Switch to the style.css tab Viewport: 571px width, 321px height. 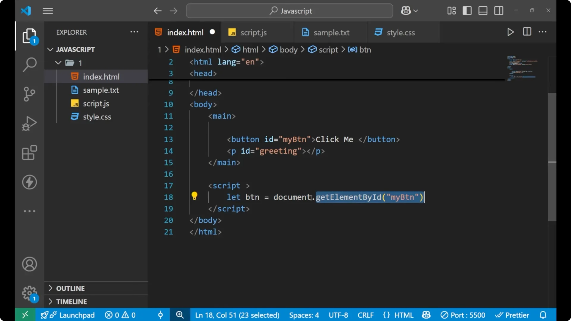click(401, 32)
